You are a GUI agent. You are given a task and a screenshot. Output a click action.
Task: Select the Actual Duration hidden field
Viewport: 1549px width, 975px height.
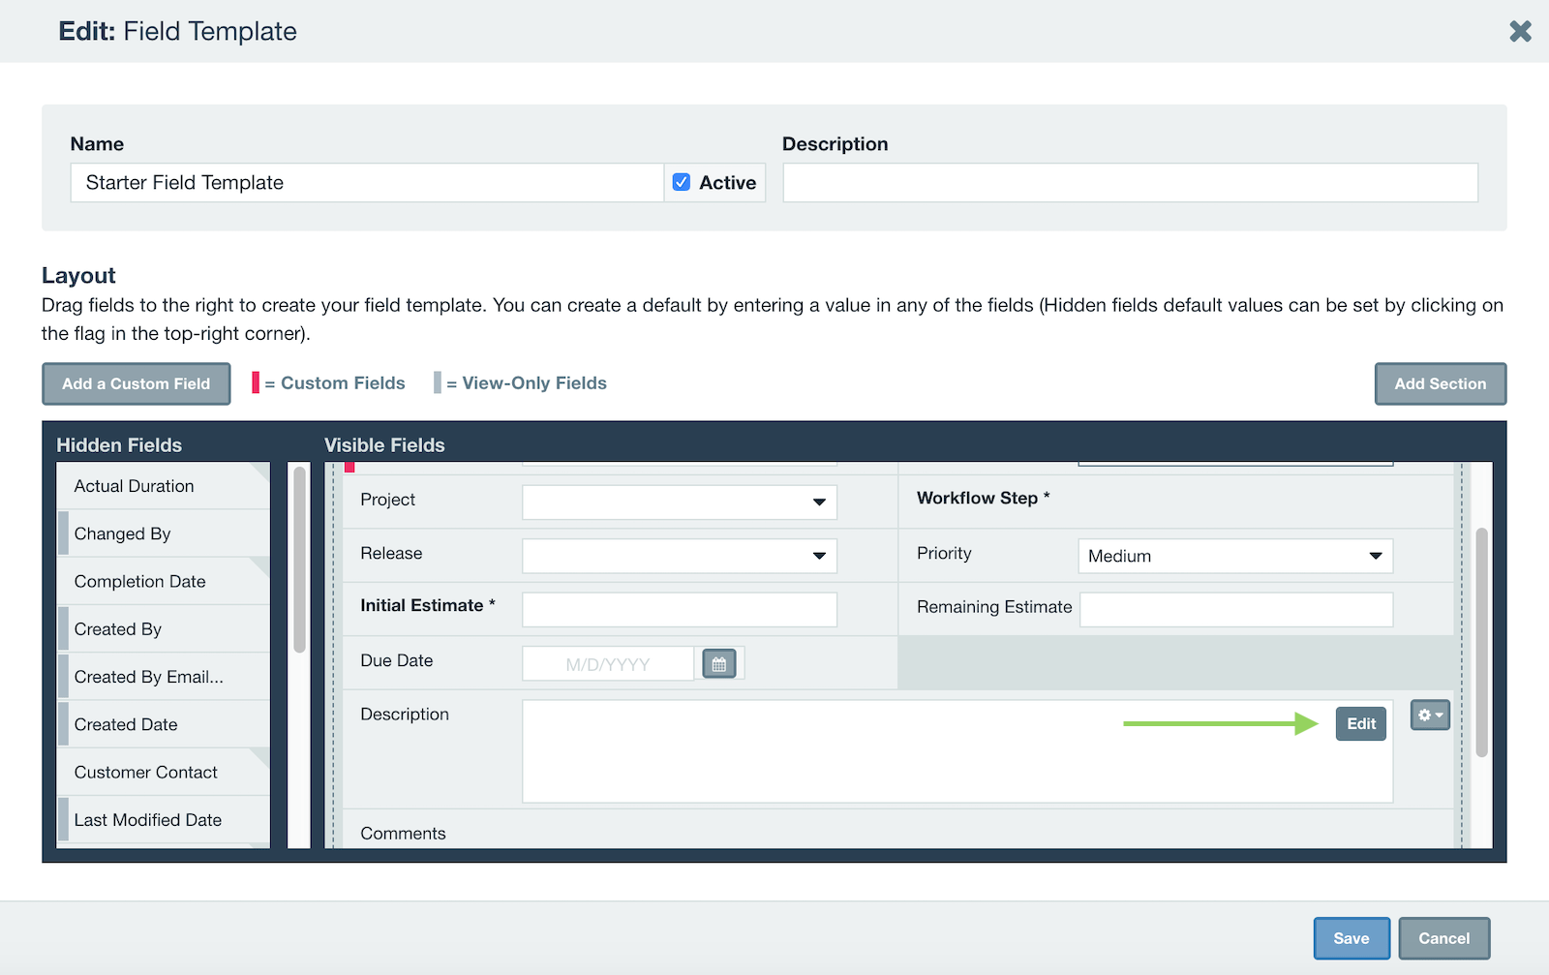164,486
